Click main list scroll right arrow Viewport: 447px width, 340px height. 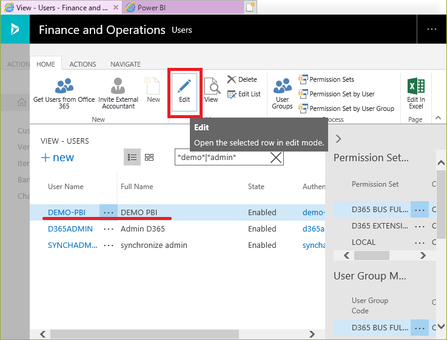tap(312, 334)
